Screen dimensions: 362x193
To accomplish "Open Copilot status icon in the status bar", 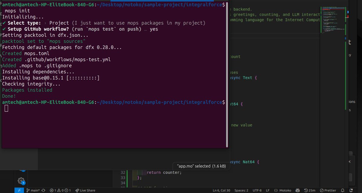I will pyautogui.click(x=297, y=190).
